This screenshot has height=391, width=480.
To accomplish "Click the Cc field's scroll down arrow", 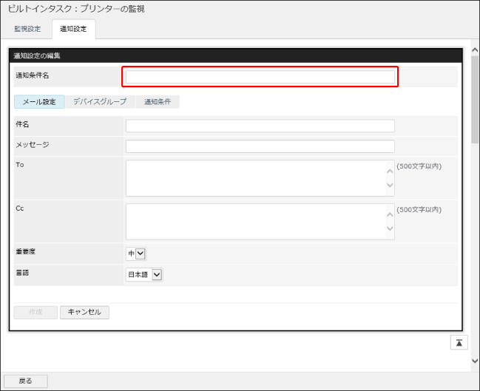I will pyautogui.click(x=390, y=229).
